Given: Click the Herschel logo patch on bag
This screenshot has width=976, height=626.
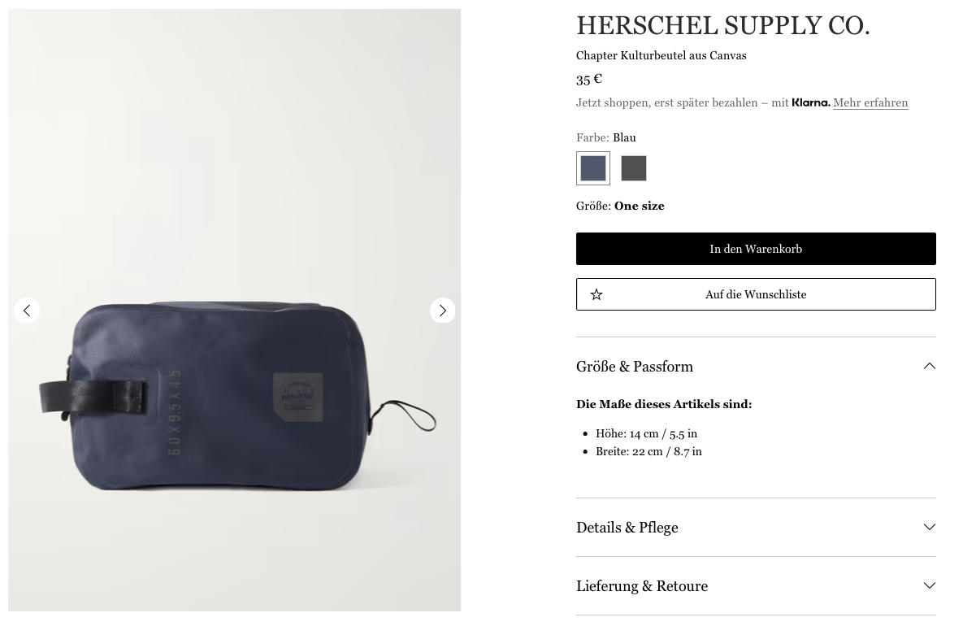Looking at the screenshot, I should click(x=297, y=397).
